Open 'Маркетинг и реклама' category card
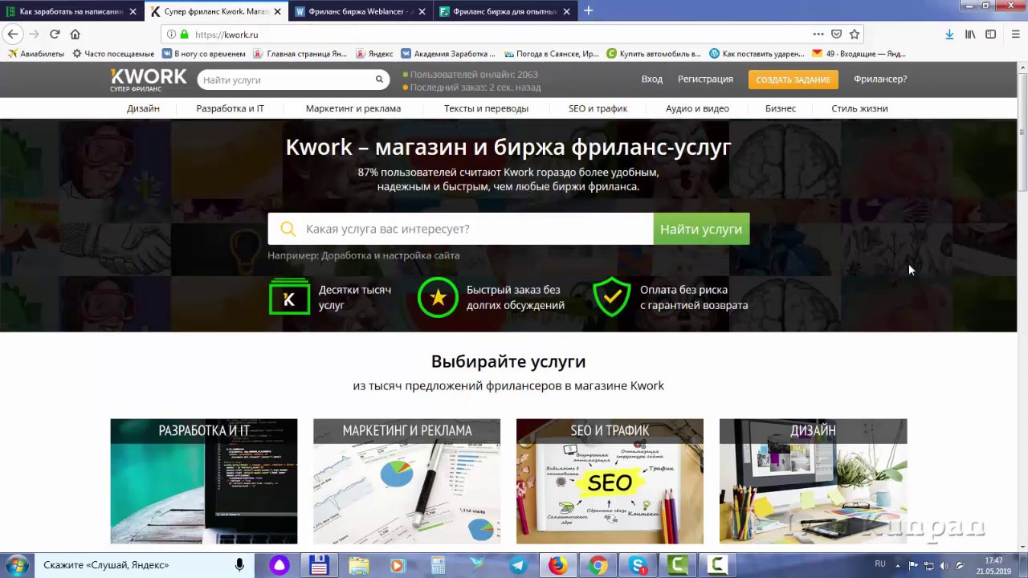This screenshot has width=1028, height=578. pyautogui.click(x=406, y=481)
